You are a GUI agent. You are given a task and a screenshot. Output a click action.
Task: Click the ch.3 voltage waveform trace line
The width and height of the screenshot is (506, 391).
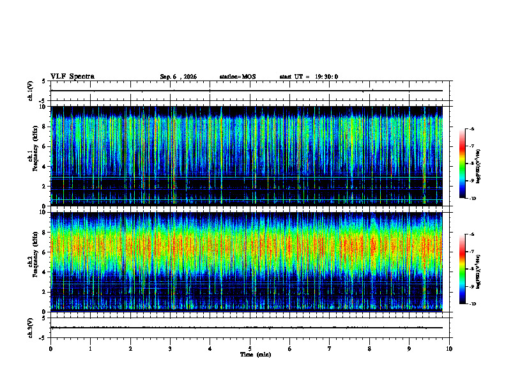click(x=247, y=328)
